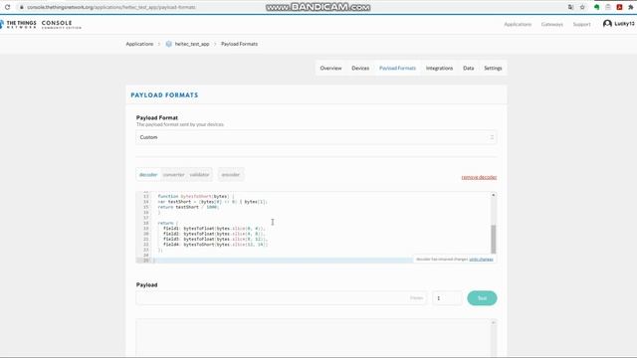Click the function bytesToShort code line
This screenshot has height=358, width=637.
click(196, 197)
